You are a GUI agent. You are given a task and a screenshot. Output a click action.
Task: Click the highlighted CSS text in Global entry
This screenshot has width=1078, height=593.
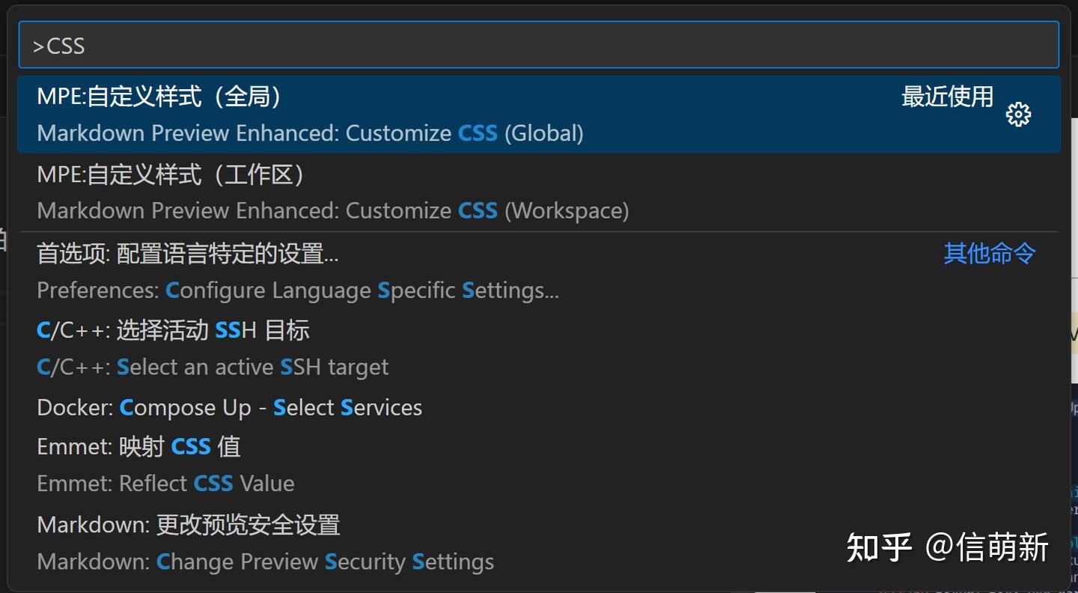click(477, 133)
